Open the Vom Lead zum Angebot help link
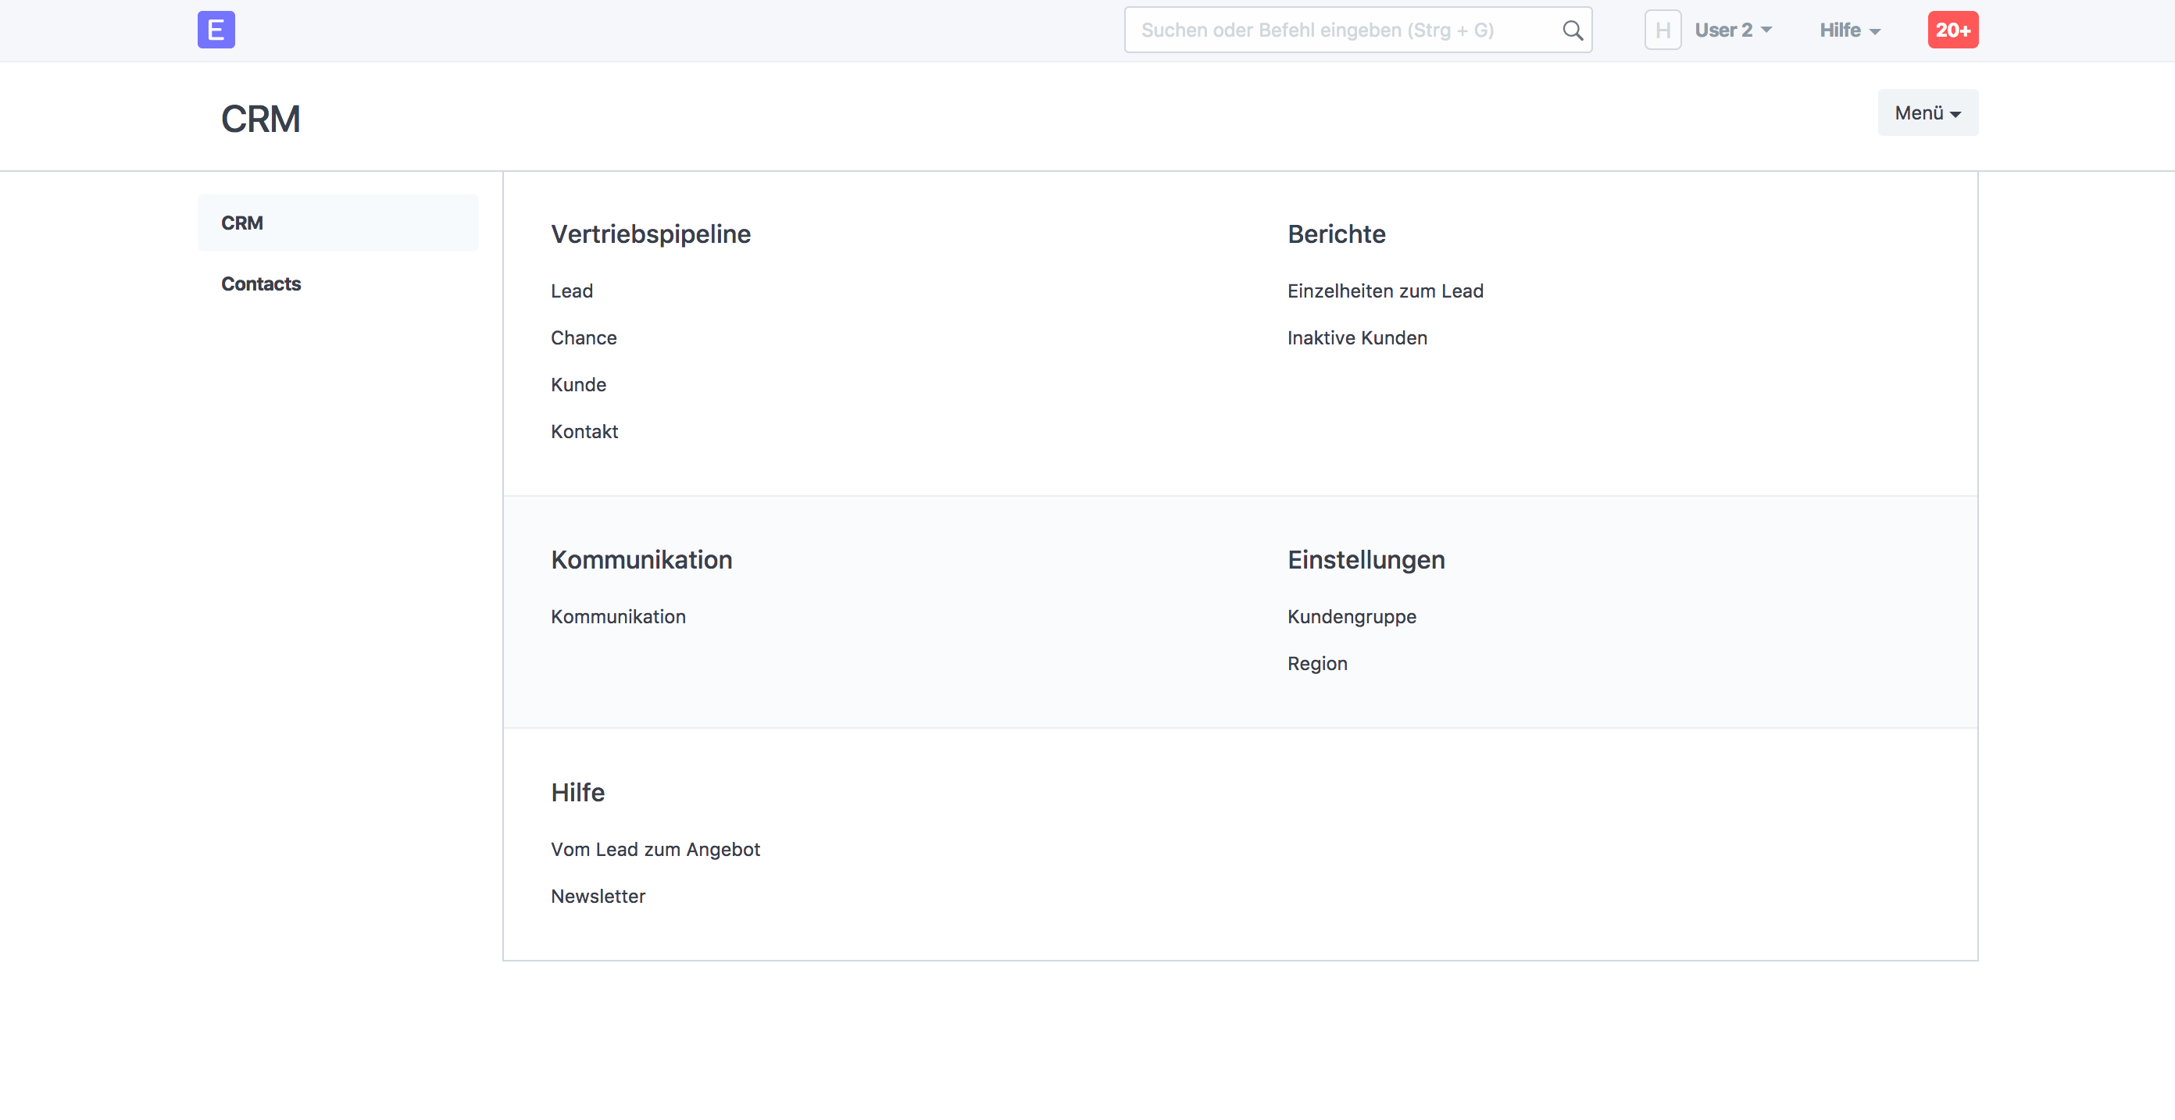Image resolution: width=2175 pixels, height=1120 pixels. pos(655,849)
